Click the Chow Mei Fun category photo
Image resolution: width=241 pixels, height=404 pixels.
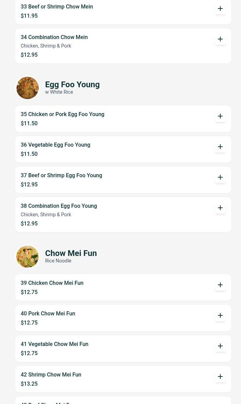[27, 257]
